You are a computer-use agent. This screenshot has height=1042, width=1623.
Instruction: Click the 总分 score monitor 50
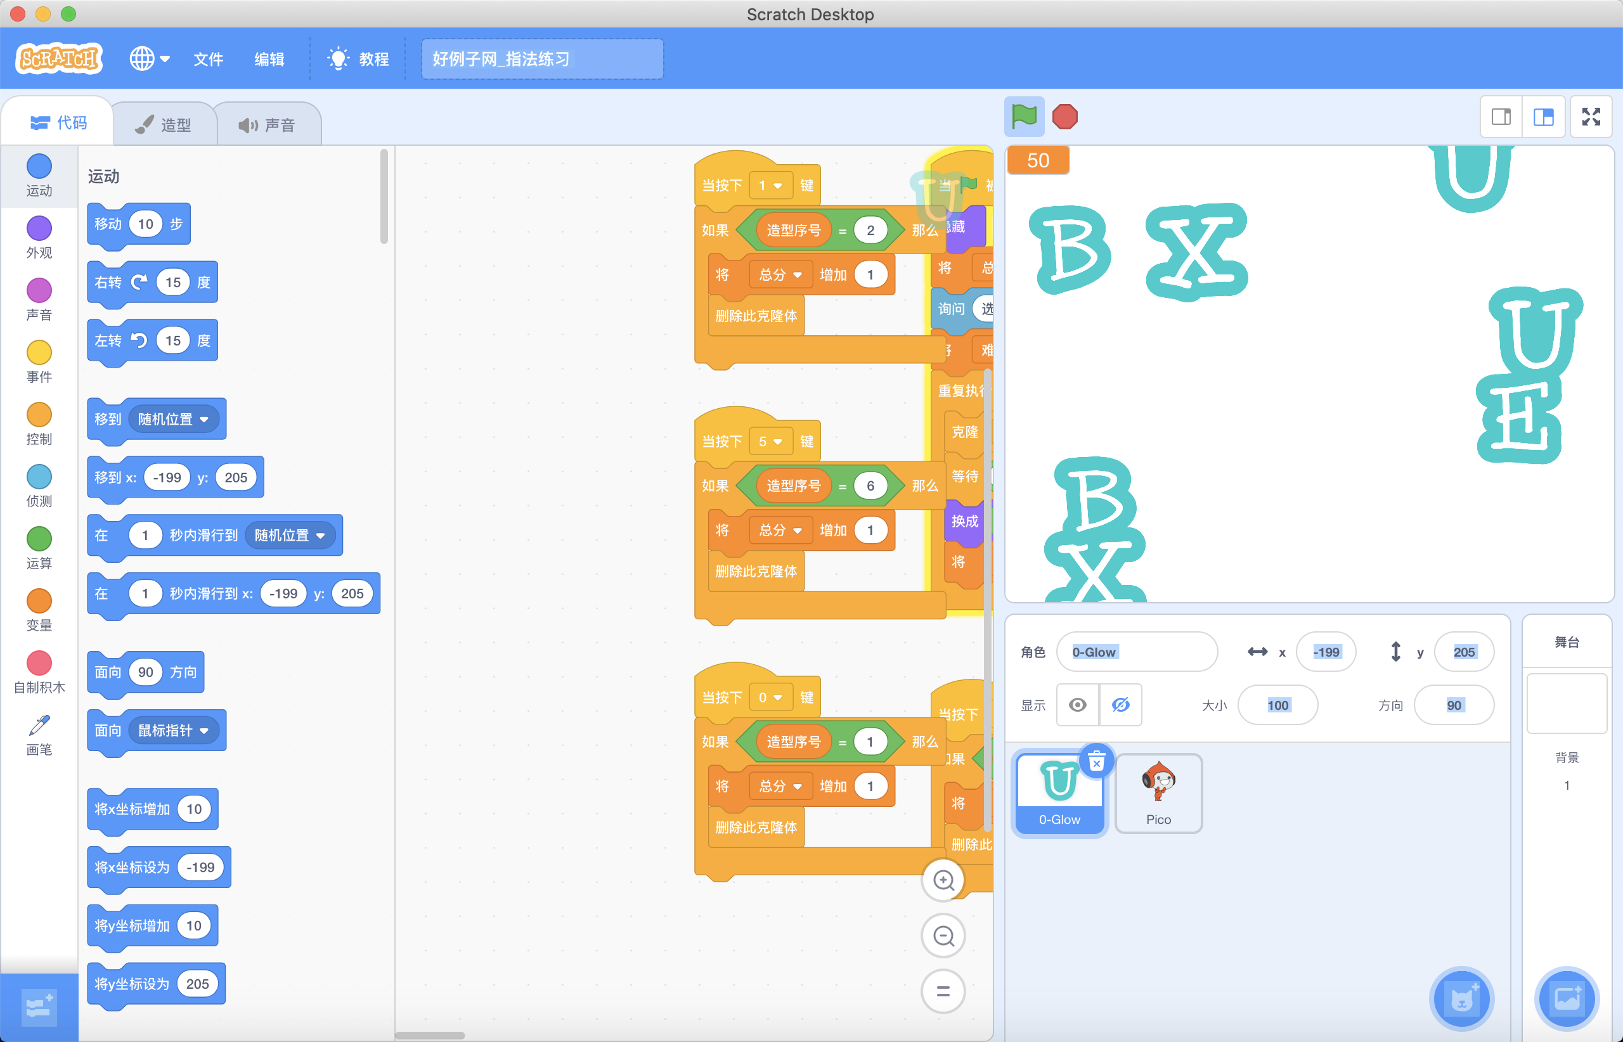click(x=1038, y=160)
